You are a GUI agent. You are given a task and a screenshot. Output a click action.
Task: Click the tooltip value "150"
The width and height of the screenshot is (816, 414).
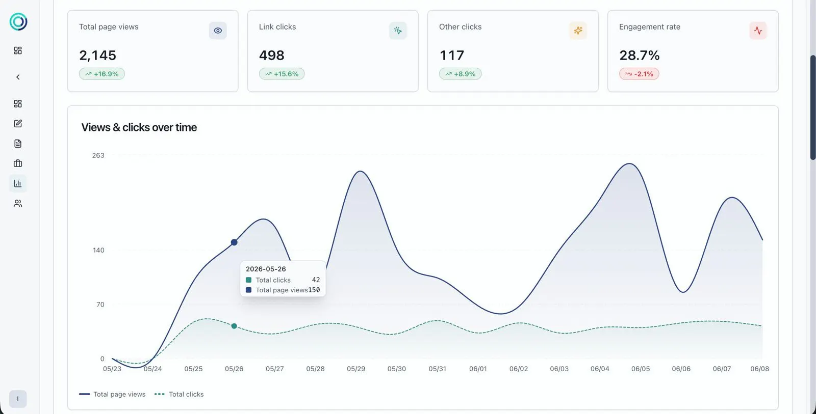click(x=314, y=290)
